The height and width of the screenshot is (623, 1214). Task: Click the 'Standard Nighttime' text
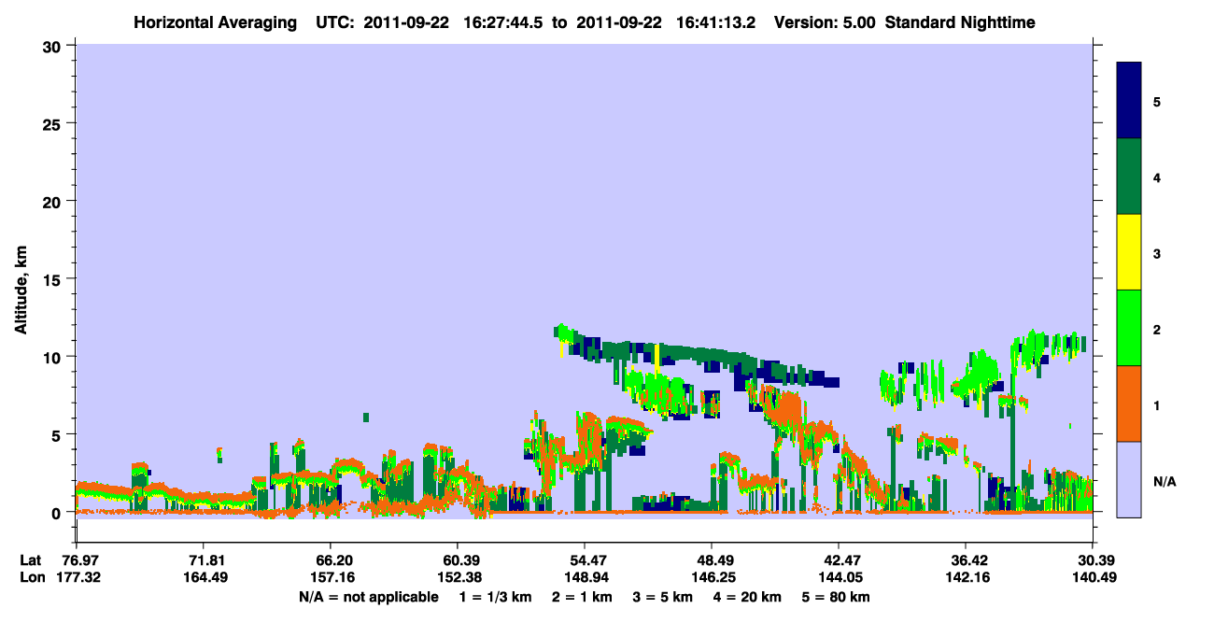click(959, 21)
